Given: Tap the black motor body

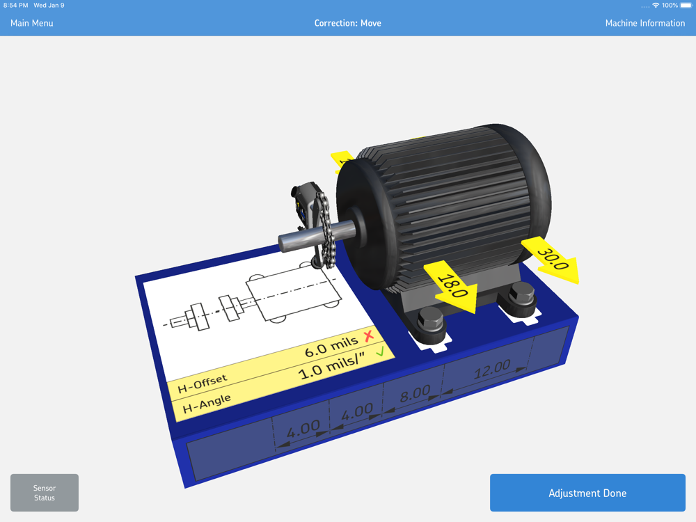Looking at the screenshot, I should pos(444,207).
